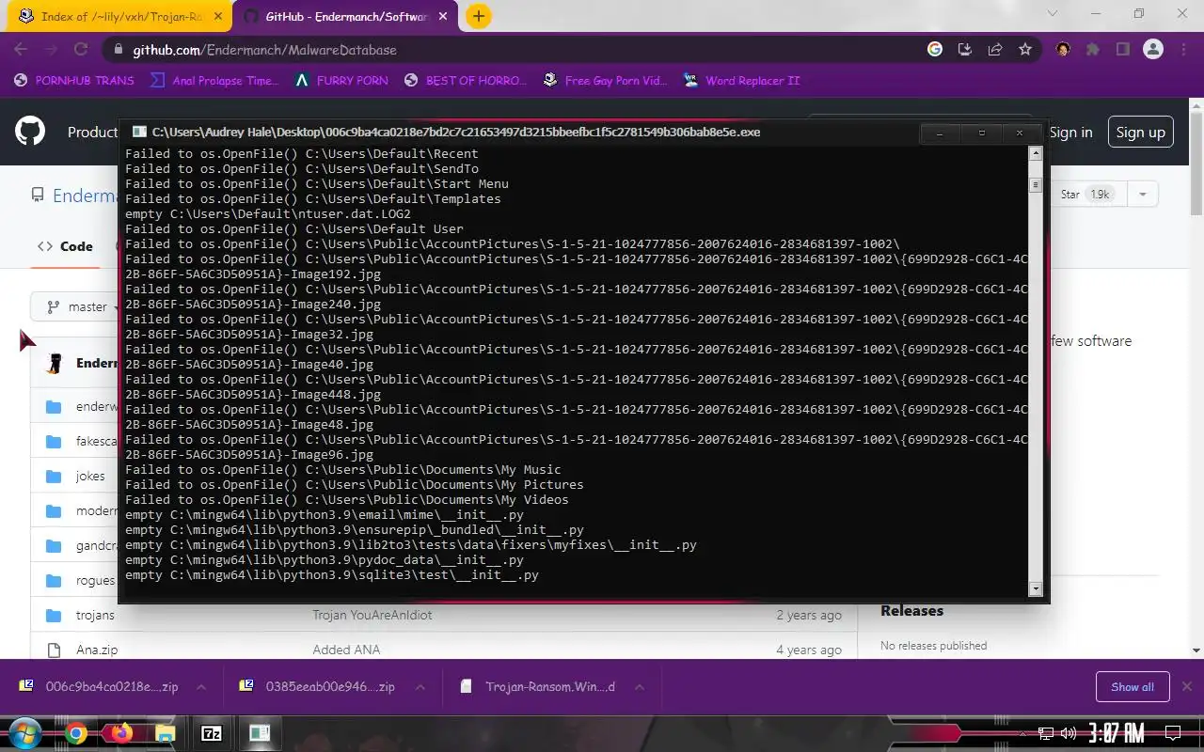Click the avatar extension icon in Chrome toolbar
Viewport: 1204px width, 752px height.
[1063, 50]
